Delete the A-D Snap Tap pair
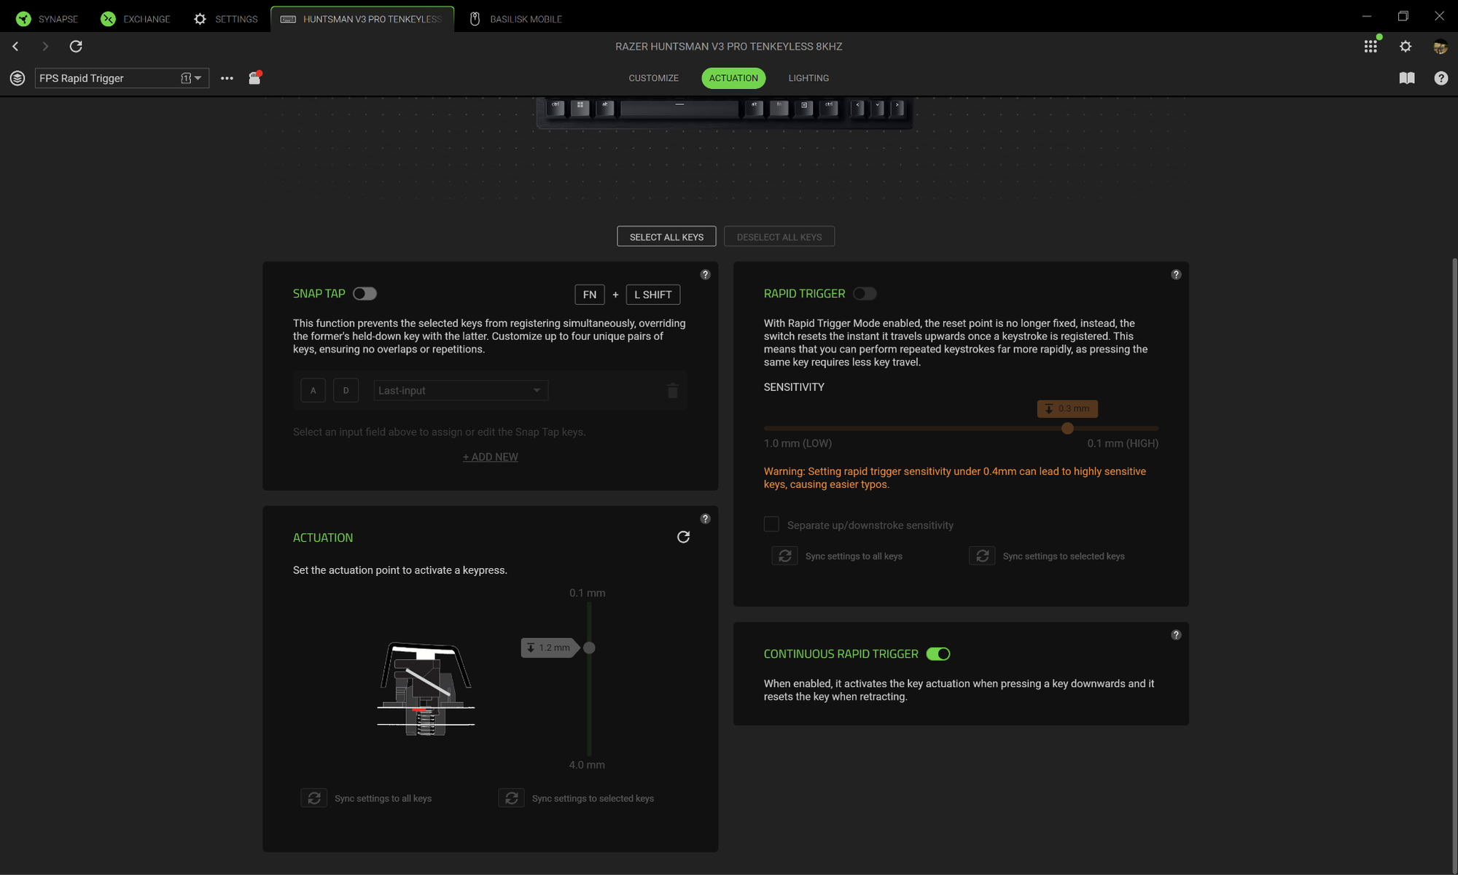This screenshot has height=875, width=1458. tap(672, 391)
